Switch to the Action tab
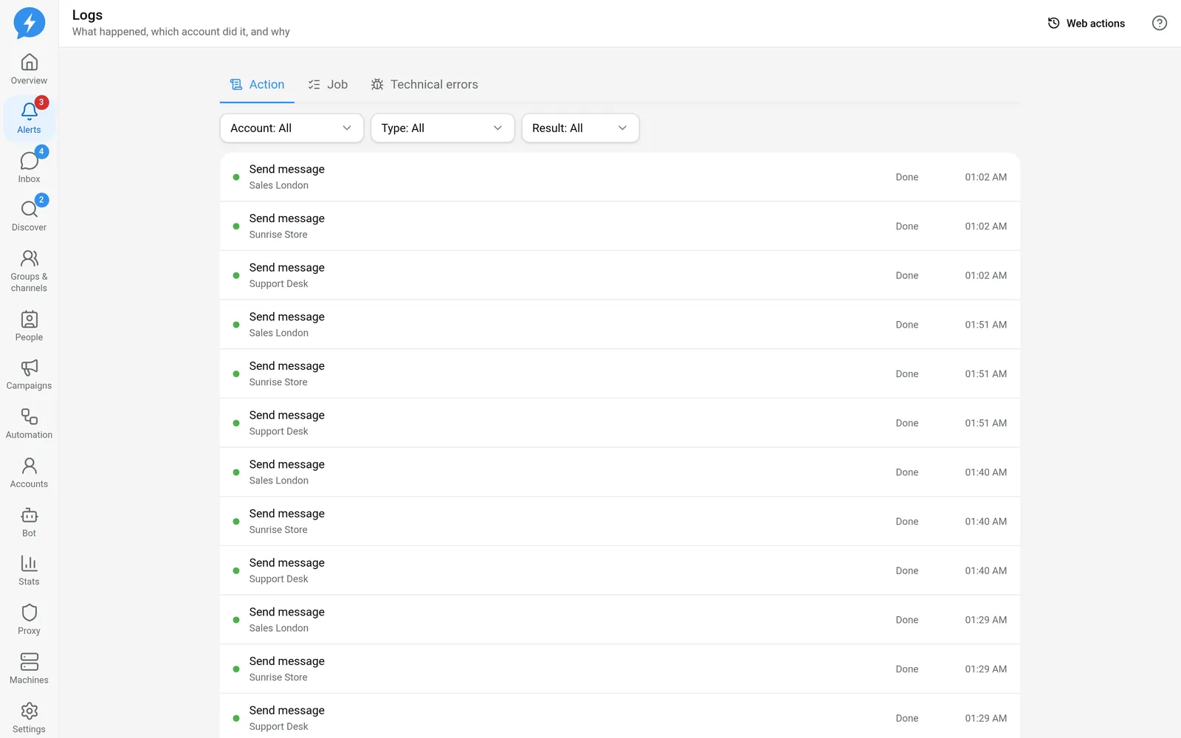 pos(257,85)
